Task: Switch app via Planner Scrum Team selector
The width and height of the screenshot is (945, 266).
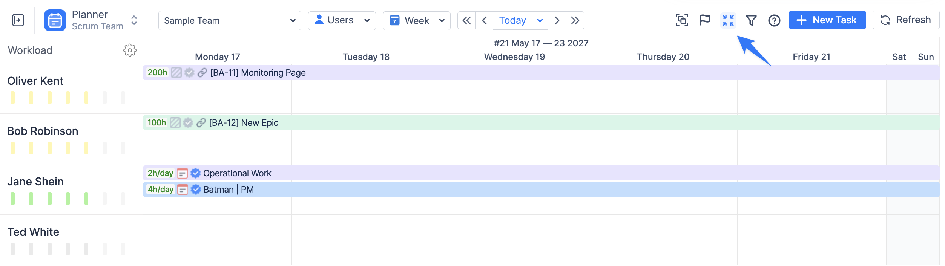Action: (91, 20)
